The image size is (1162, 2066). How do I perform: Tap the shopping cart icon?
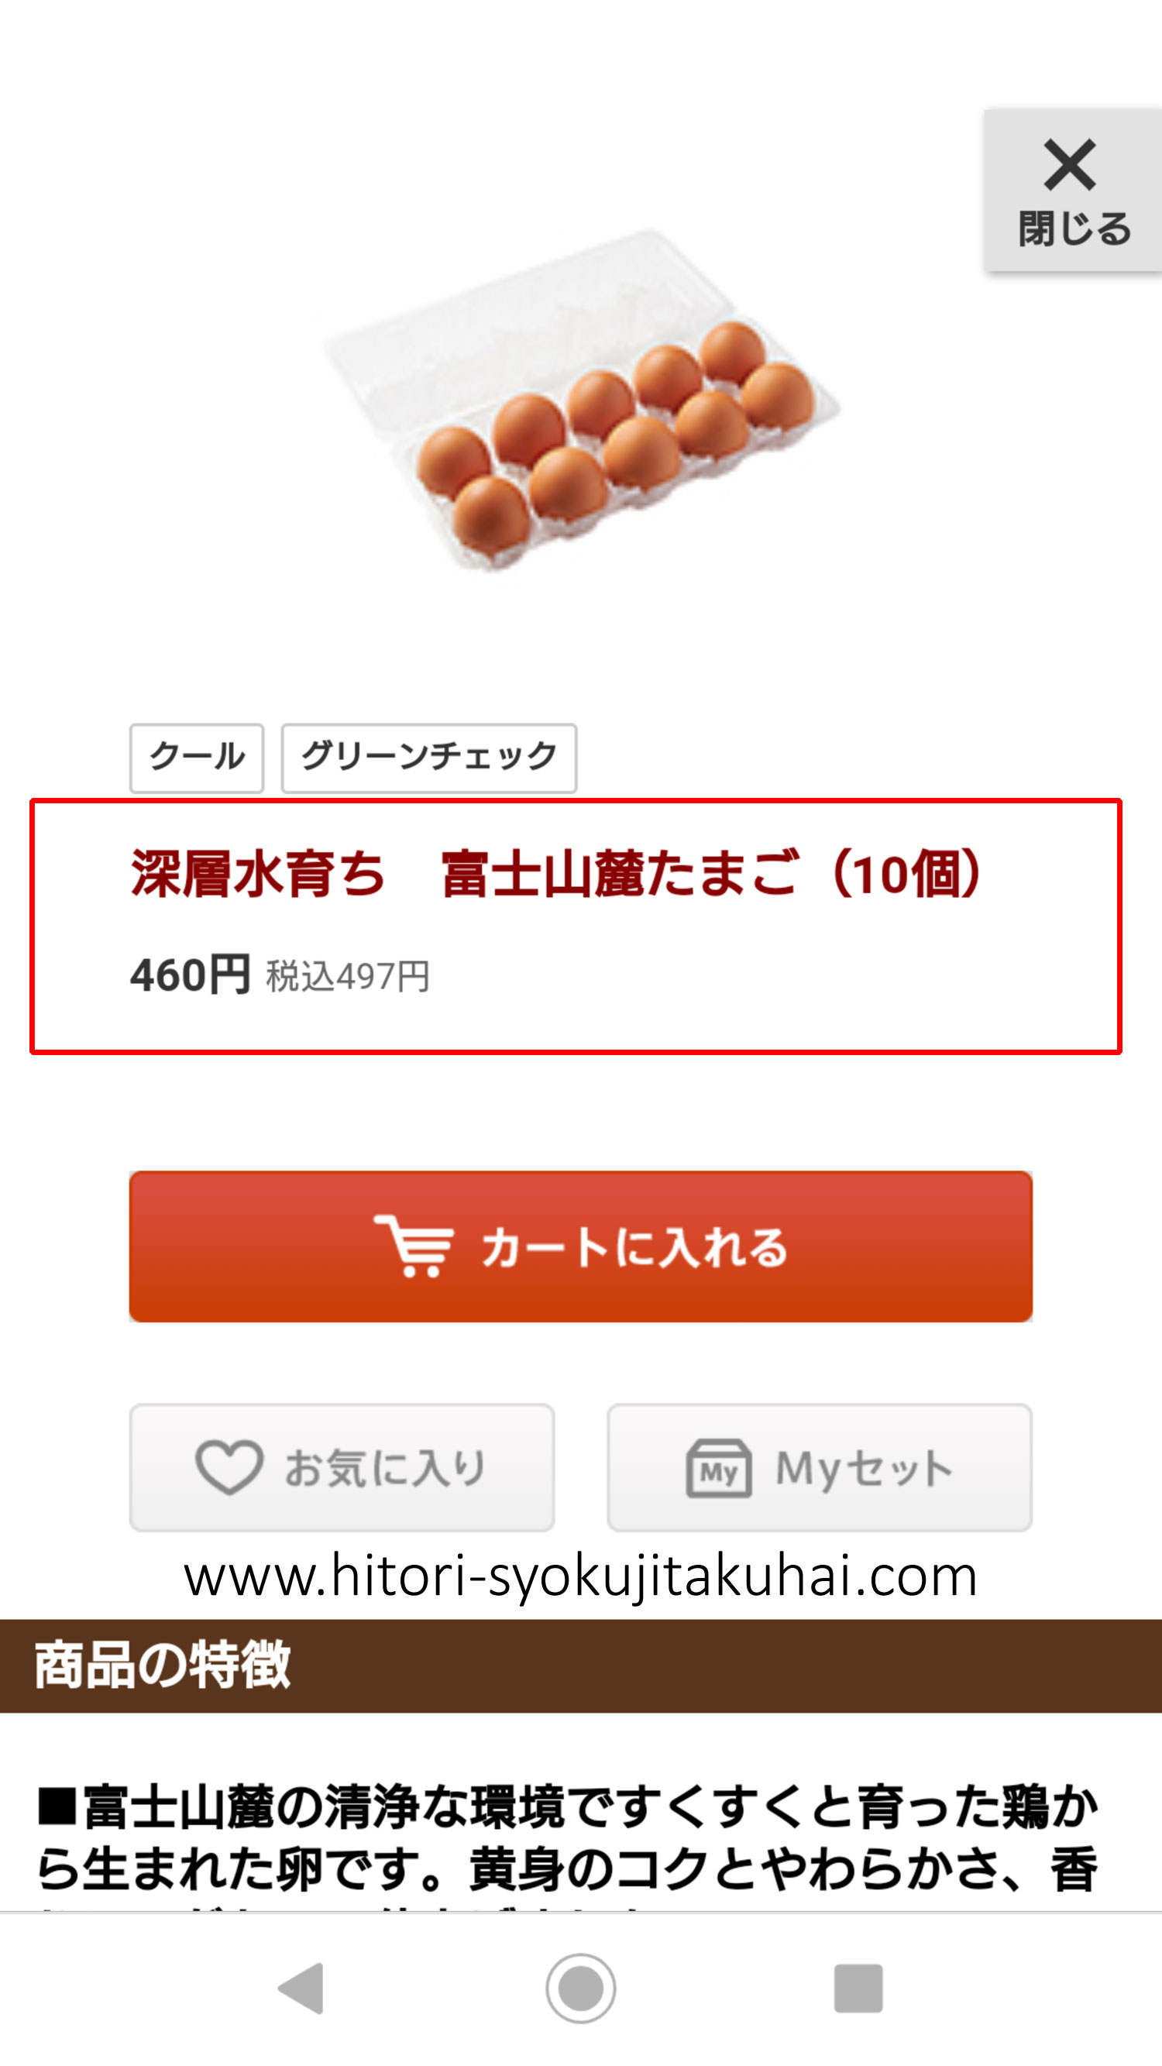click(413, 1246)
